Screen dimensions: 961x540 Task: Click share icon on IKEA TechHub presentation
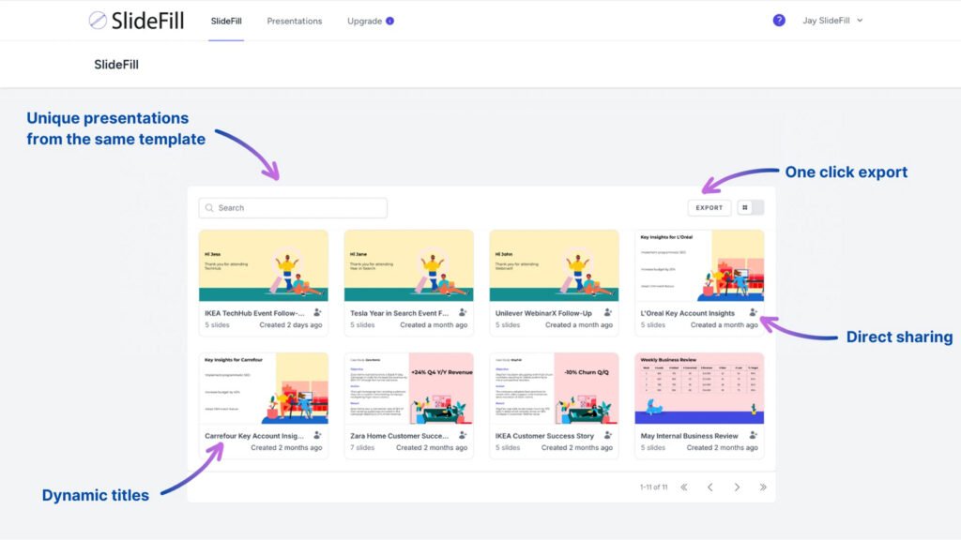317,312
